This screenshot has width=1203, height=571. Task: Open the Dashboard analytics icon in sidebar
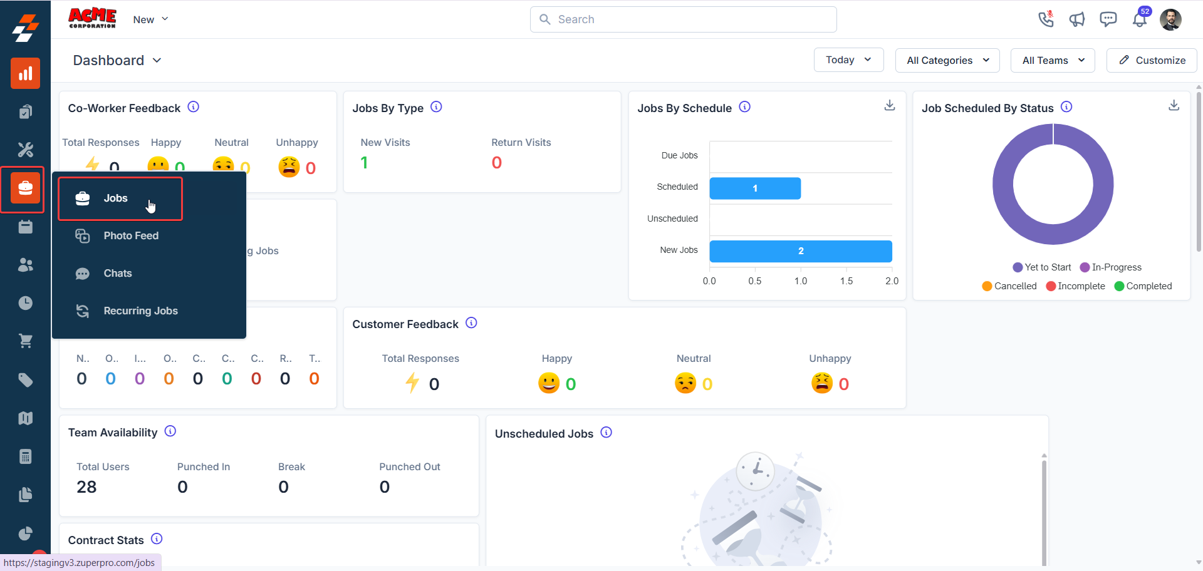point(25,73)
